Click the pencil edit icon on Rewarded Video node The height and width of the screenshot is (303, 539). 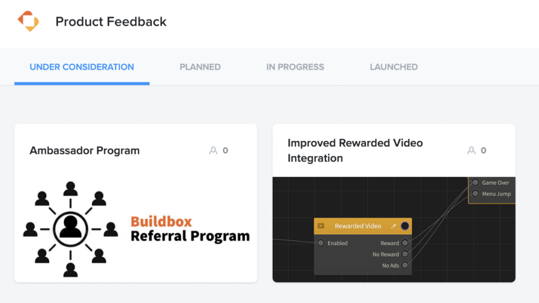coord(393,226)
